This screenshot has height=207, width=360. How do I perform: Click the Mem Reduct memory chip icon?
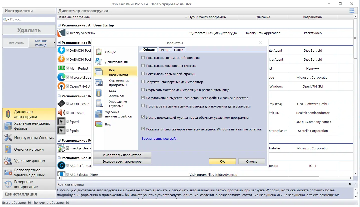pyautogui.click(x=61, y=68)
